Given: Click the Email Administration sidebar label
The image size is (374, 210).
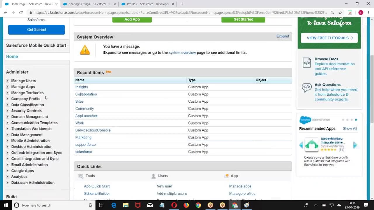Looking at the screenshot, I should pos(30,165).
